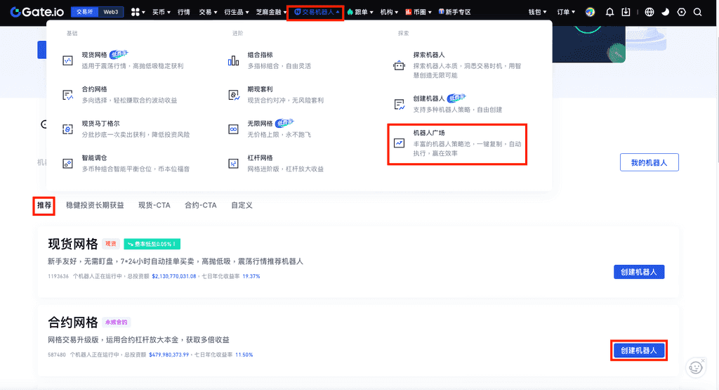Open the support chat face icon
Viewport: 719px width, 390px height.
click(x=696, y=367)
